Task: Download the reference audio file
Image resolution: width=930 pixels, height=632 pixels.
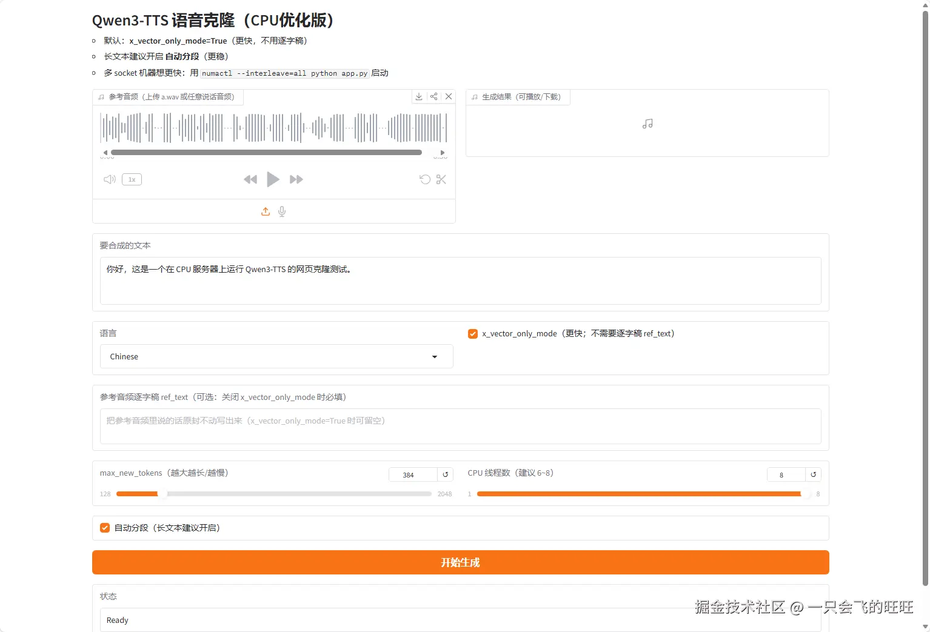Action: click(x=419, y=96)
